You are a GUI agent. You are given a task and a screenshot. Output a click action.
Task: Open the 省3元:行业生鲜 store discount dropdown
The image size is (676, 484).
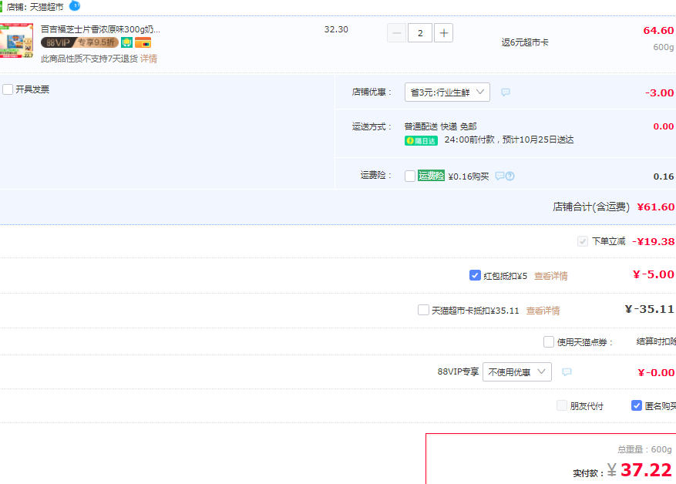447,92
